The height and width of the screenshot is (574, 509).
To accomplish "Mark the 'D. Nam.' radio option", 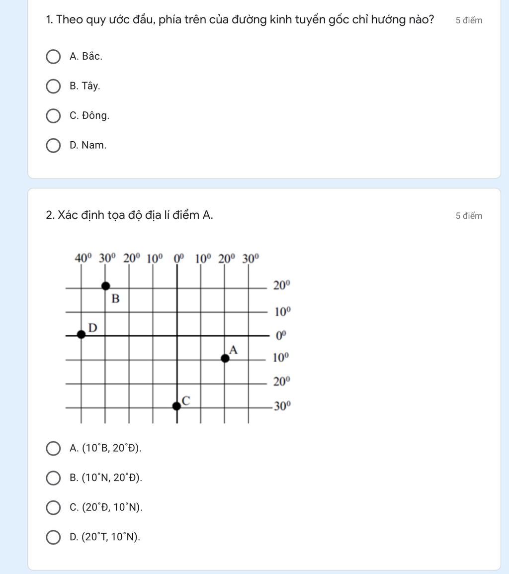I will (x=53, y=145).
